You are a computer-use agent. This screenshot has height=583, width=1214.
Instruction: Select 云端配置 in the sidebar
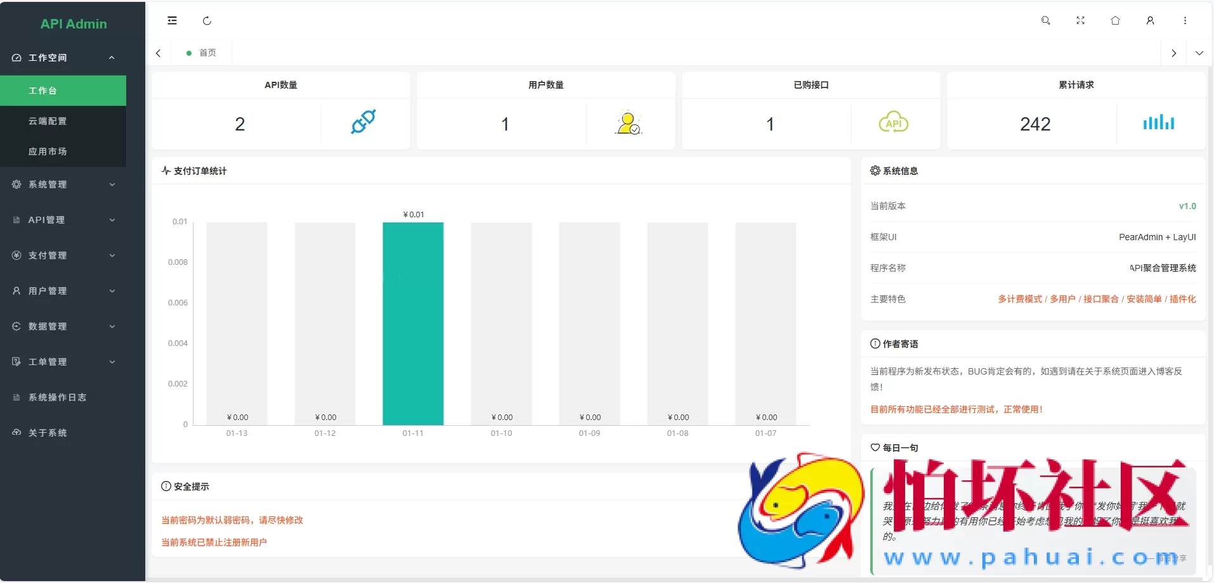[x=48, y=121]
